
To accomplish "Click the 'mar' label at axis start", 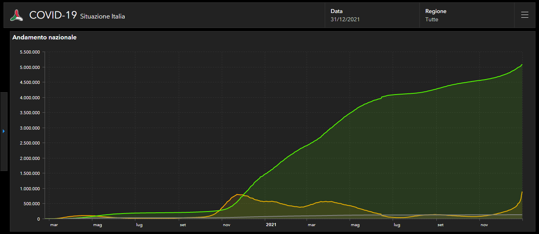I will click(54, 225).
